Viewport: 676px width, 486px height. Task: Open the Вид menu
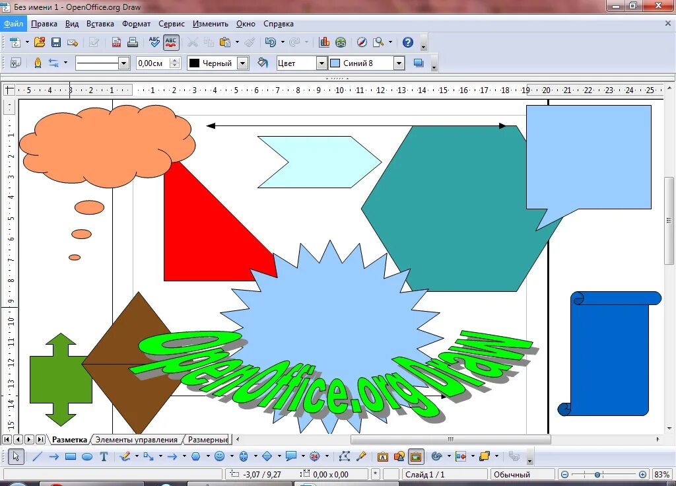(x=71, y=24)
